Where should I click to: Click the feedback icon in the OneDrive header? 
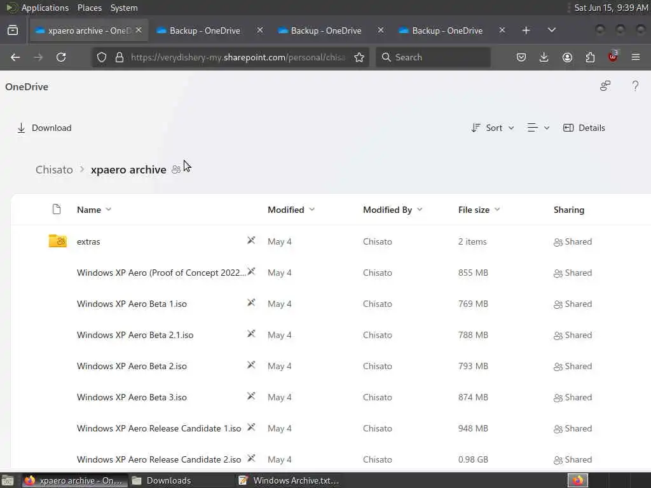click(605, 86)
